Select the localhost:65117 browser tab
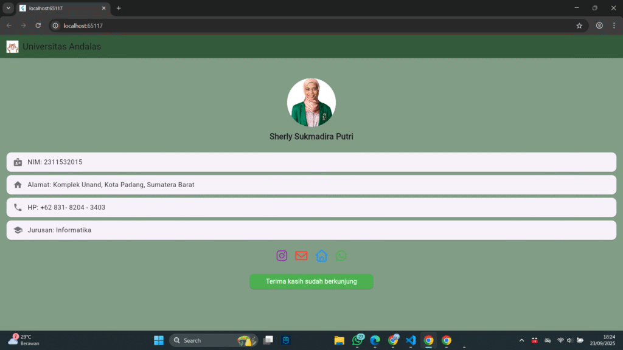This screenshot has width=623, height=350. [61, 8]
